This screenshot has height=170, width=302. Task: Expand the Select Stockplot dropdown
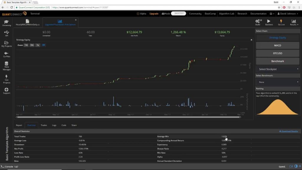(x=278, y=69)
